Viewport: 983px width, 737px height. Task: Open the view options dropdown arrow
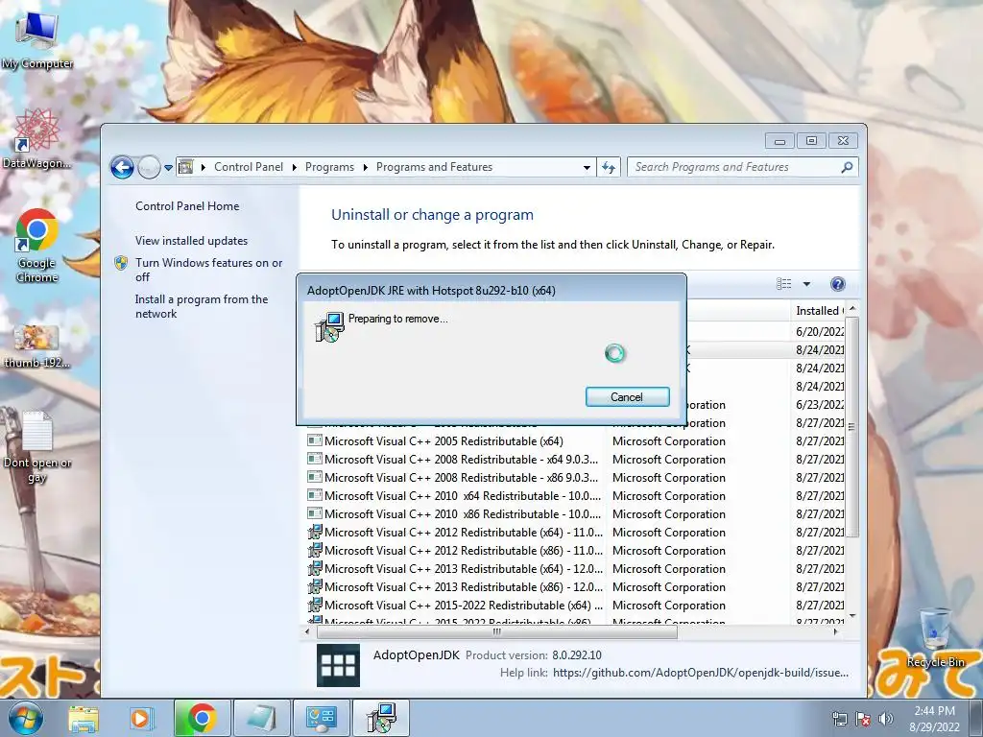tap(806, 284)
